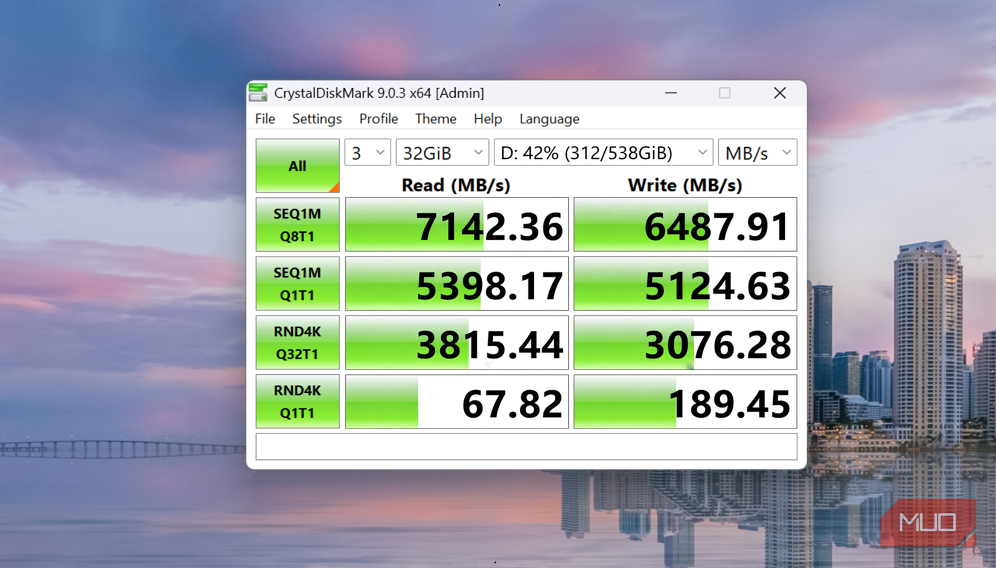Click the 67.82 read result
996x568 pixels.
click(x=457, y=401)
